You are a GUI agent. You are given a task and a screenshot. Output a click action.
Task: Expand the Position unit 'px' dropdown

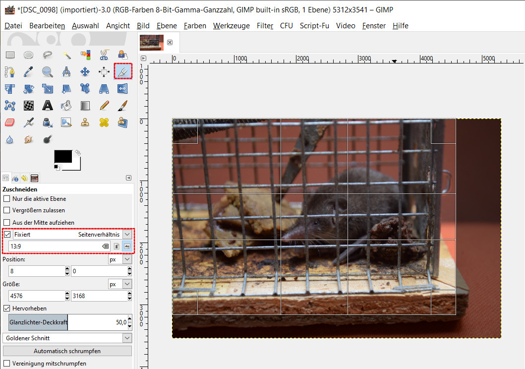pos(127,259)
